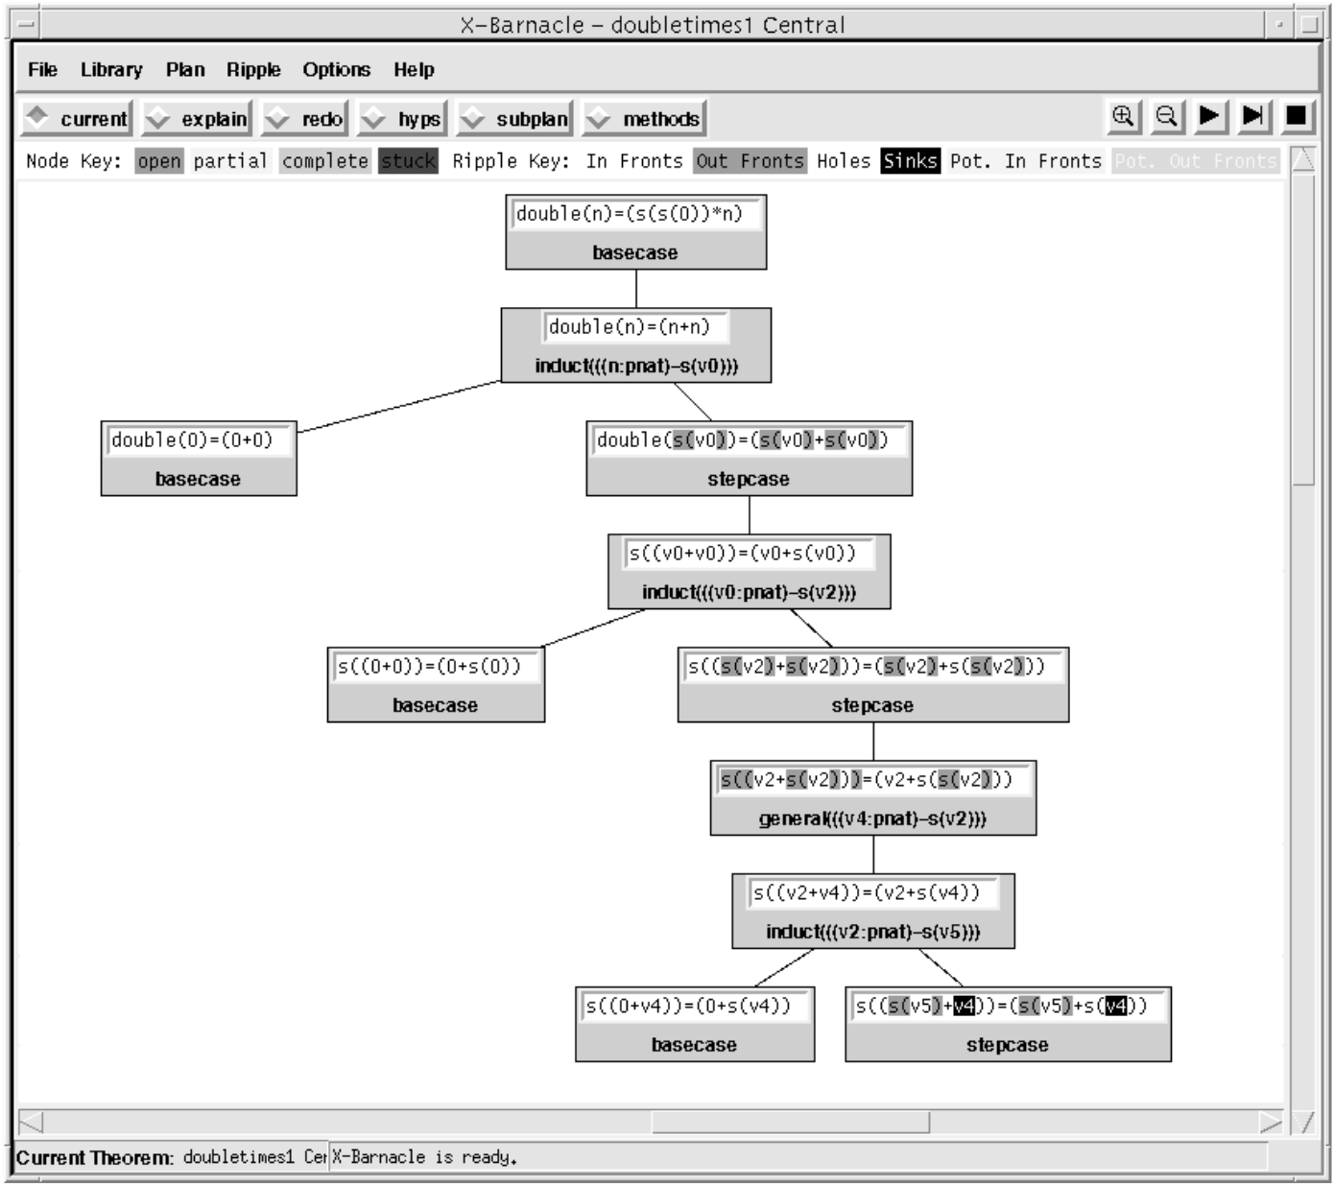Click the zoom in magnifier icon

coord(1122,117)
